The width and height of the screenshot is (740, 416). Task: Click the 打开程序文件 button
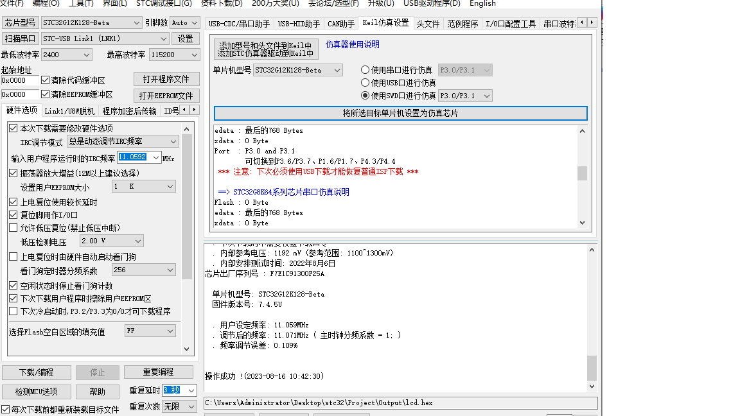[x=166, y=79]
